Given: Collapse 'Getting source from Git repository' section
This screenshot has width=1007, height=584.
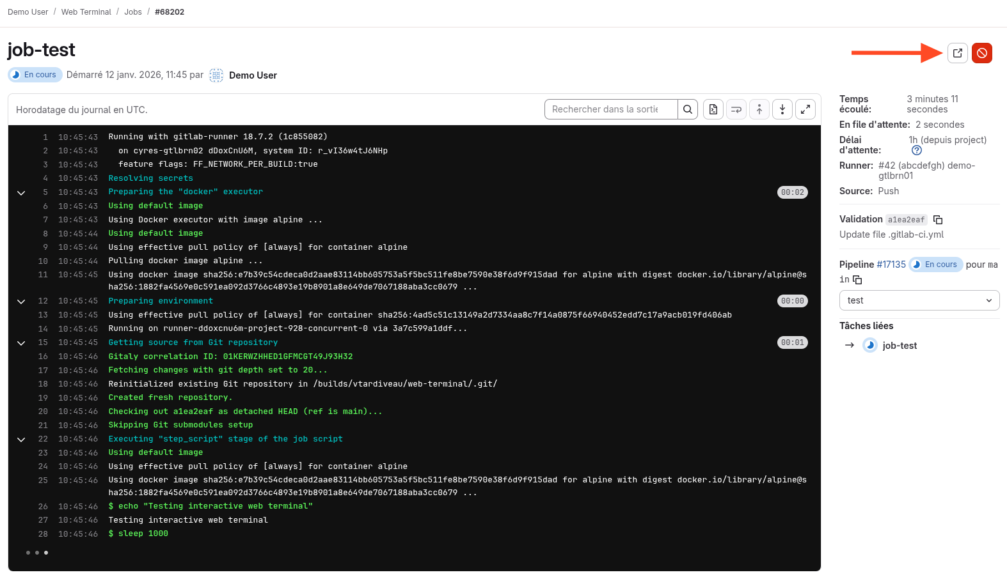Looking at the screenshot, I should pyautogui.click(x=21, y=343).
